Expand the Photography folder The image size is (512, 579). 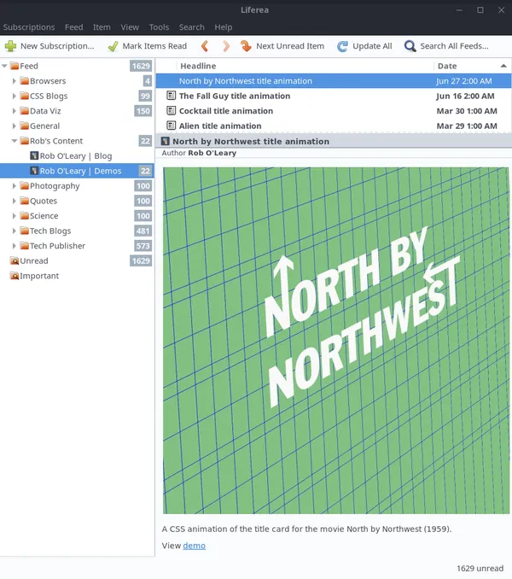coord(14,185)
